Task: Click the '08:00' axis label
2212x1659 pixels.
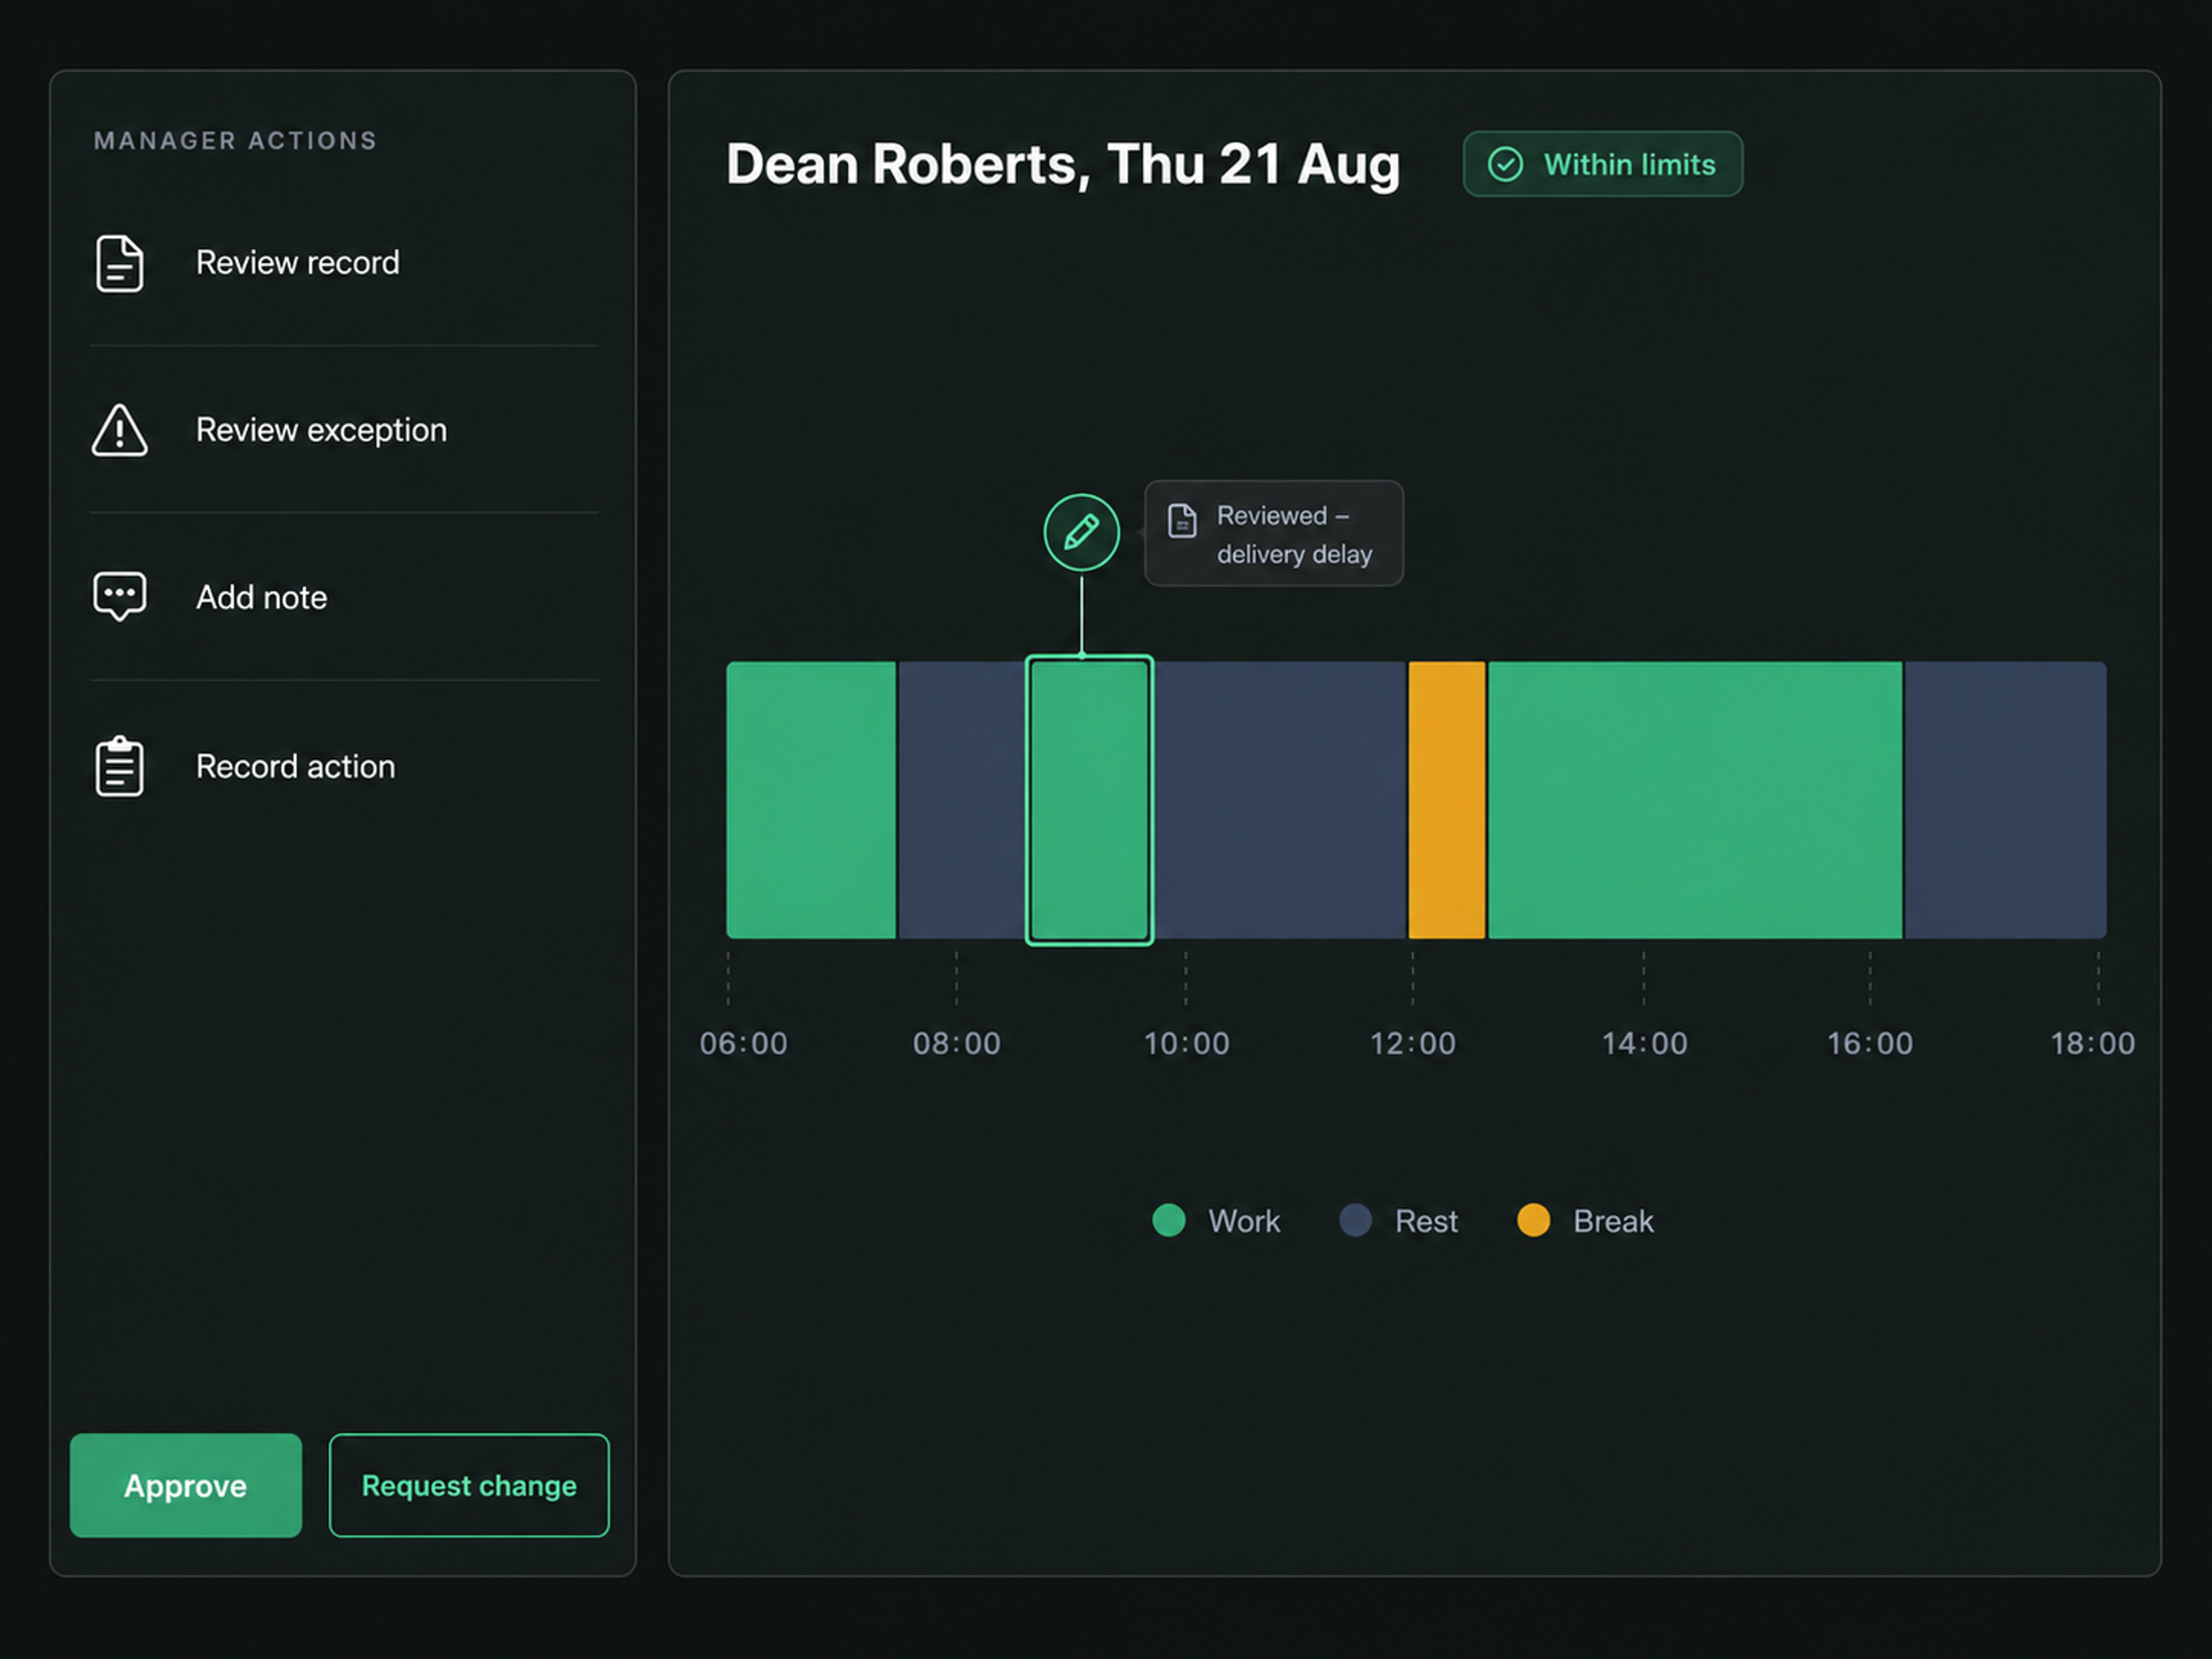Action: [x=956, y=1043]
